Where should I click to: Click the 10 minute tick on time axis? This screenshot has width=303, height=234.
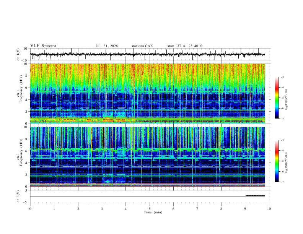(269, 209)
